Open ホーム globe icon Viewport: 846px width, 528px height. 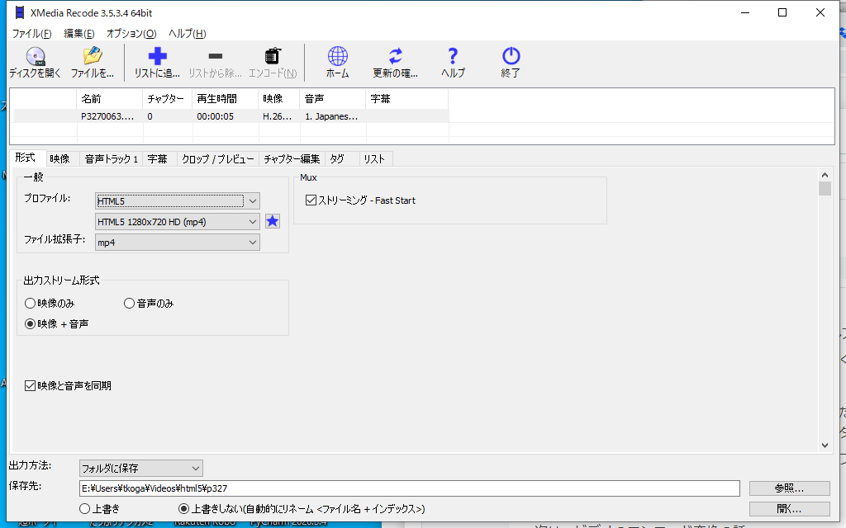(338, 63)
